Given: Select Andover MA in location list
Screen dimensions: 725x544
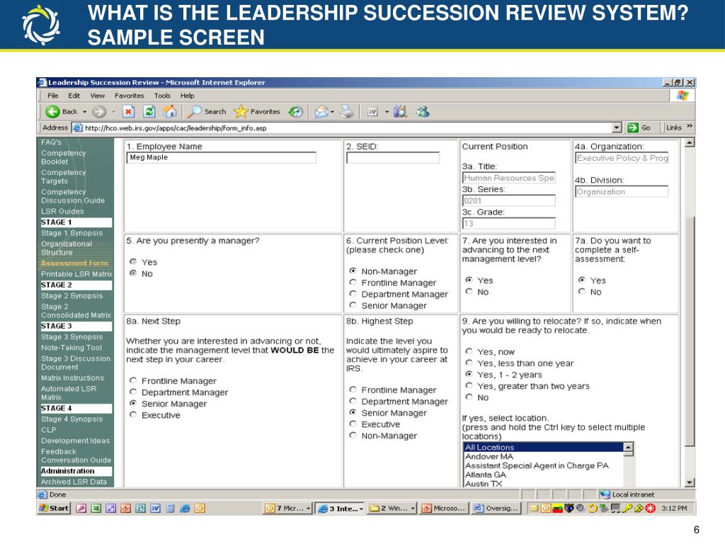Looking at the screenshot, I should [489, 457].
